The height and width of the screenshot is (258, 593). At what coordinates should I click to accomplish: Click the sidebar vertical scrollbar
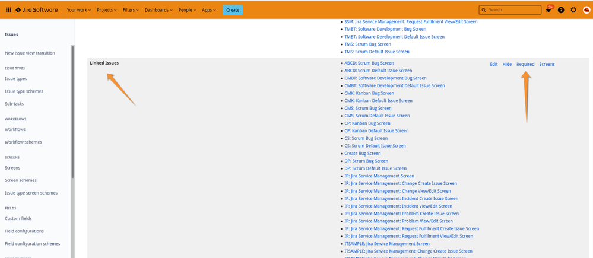[72, 112]
